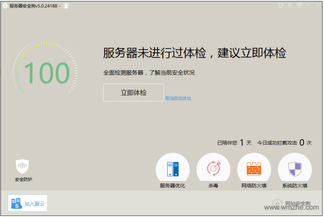Click the 今日成功拦截攻击 0 次 text
The width and height of the screenshot is (324, 217).
284,143
